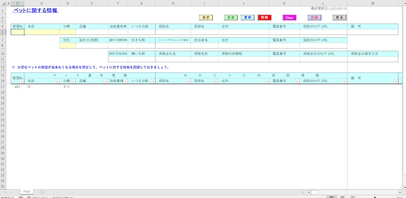
Task: Click the blue note text starting 大切なペット
Action: pyautogui.click(x=91, y=67)
